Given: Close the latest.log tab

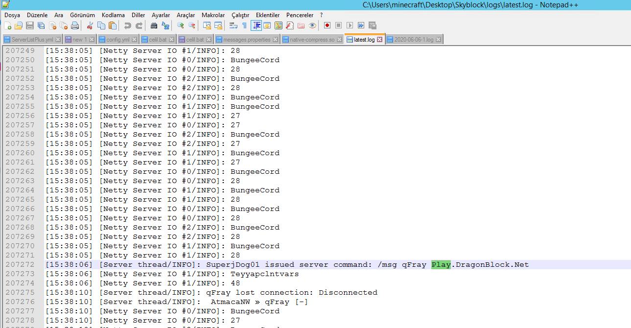Looking at the screenshot, I should coord(379,40).
